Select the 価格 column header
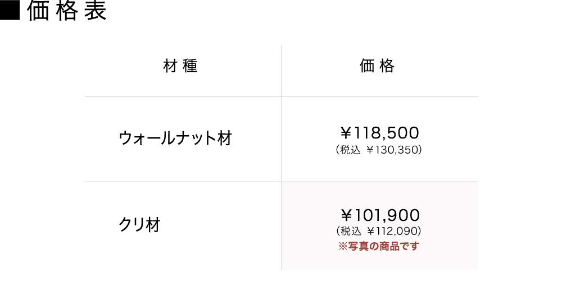This screenshot has height=282, width=562. pyautogui.click(x=377, y=67)
